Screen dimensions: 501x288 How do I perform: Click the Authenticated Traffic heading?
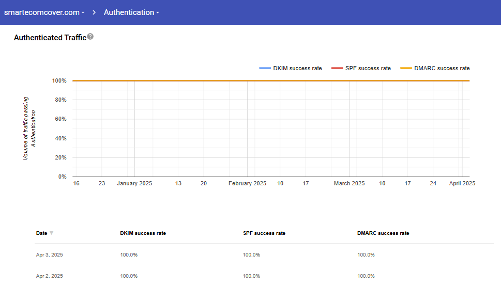(50, 38)
